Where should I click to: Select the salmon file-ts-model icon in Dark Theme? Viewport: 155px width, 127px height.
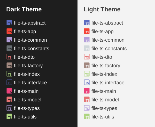(9, 99)
